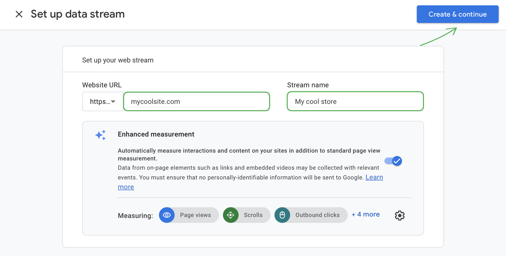Select the Scrolls chip label
This screenshot has width=506, height=256.
tap(253, 215)
